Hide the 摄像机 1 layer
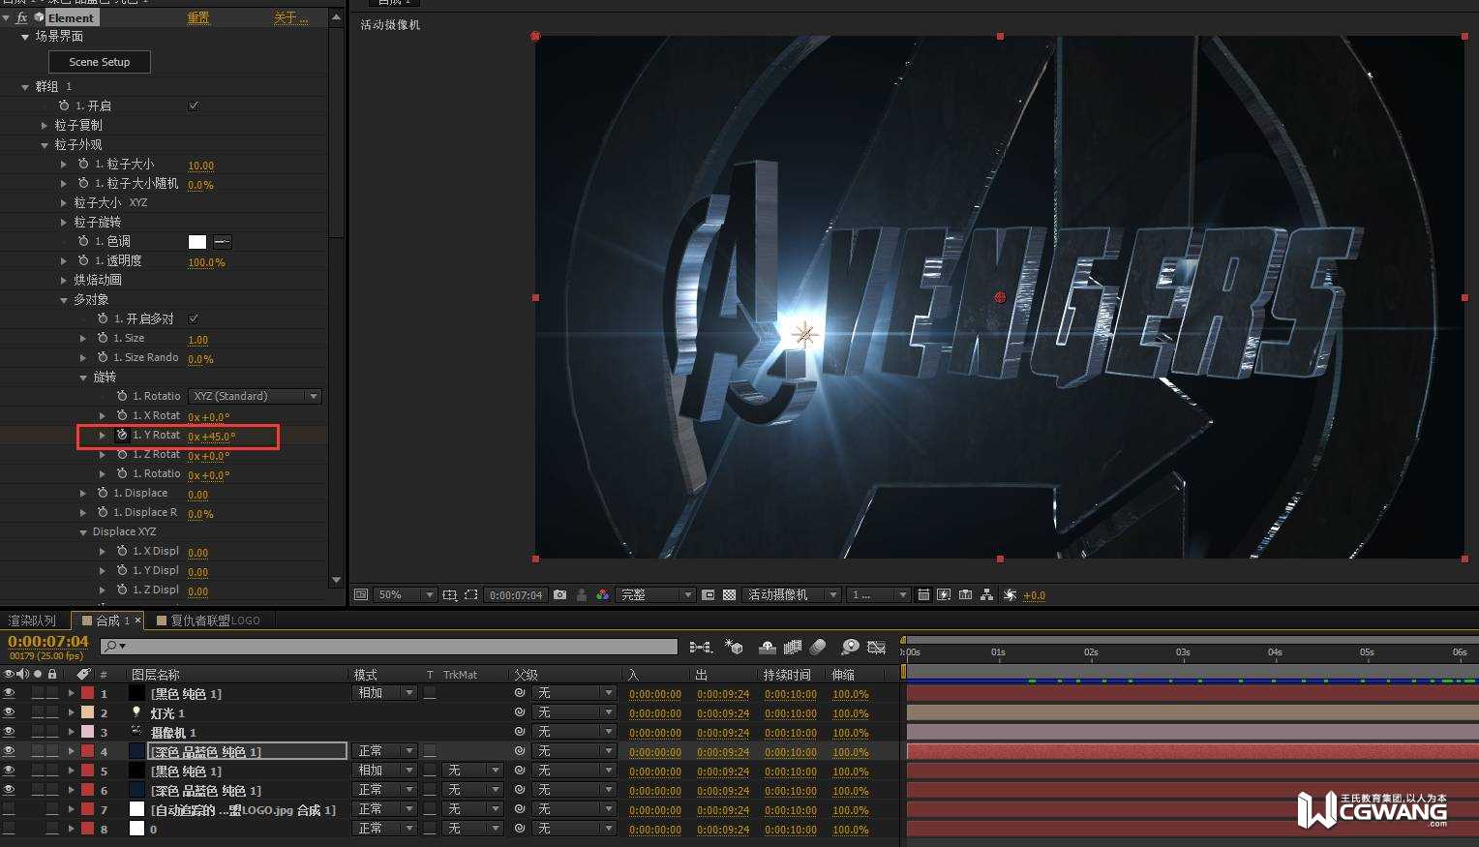This screenshot has width=1479, height=847. click(x=9, y=732)
